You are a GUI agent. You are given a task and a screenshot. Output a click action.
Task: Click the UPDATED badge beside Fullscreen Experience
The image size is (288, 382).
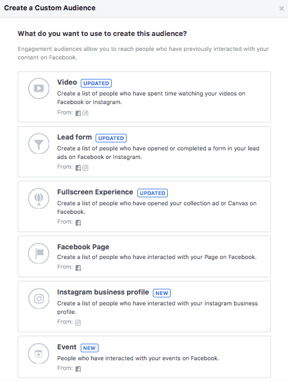tap(153, 193)
